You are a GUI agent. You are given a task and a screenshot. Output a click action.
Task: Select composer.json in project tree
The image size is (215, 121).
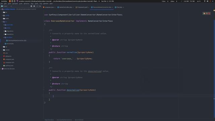coord(10,59)
